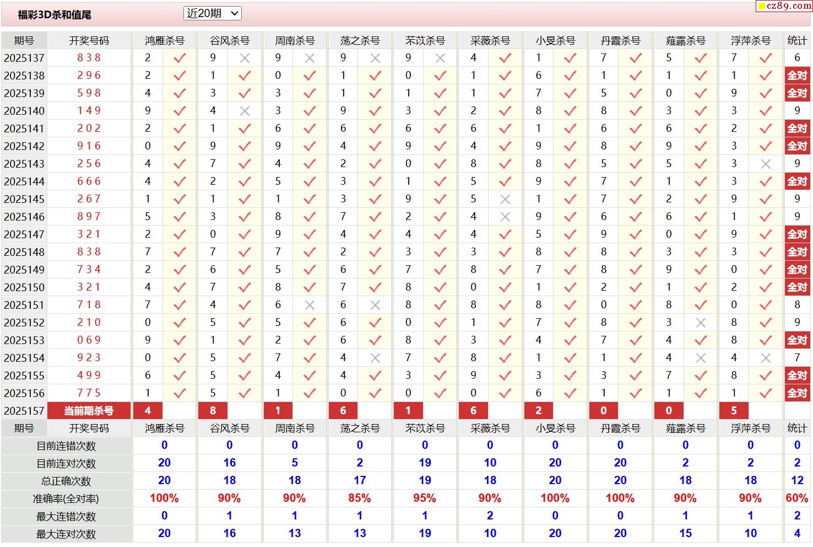
Task: Click the 准确率(全对率) row label
Action: tap(66, 498)
